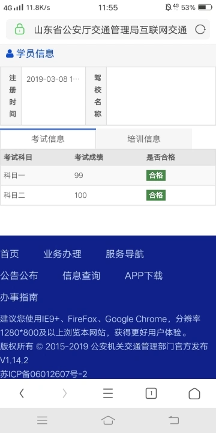Tap the V1.14.2 version text
216x433 pixels.
click(14, 360)
